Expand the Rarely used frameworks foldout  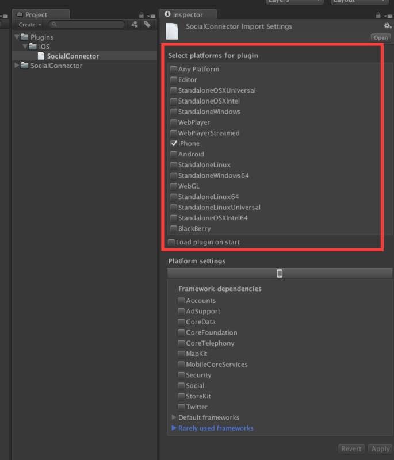(174, 428)
